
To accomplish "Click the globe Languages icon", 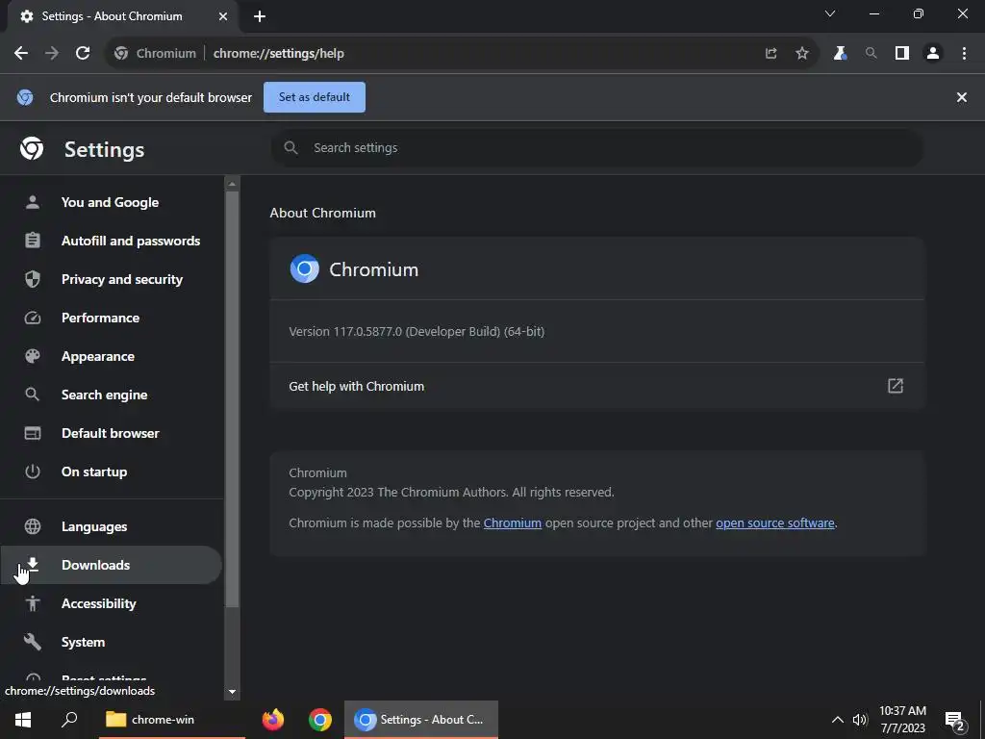I will [33, 526].
